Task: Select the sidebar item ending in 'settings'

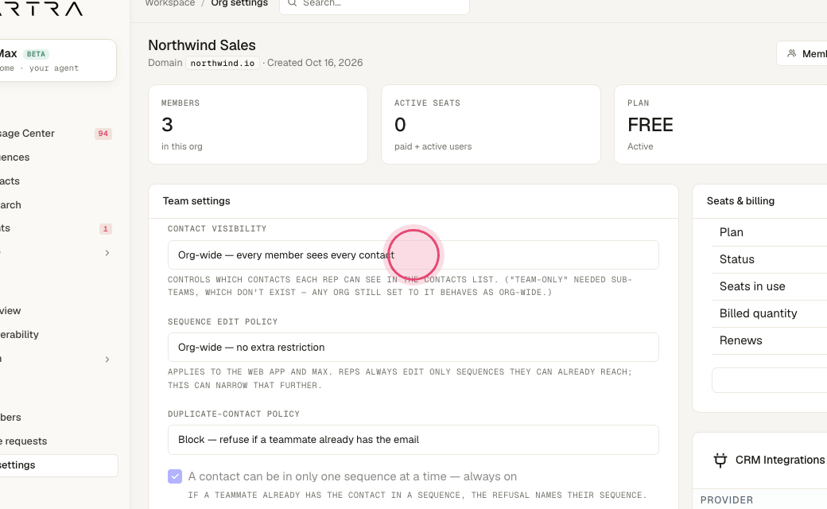Action: (x=58, y=465)
